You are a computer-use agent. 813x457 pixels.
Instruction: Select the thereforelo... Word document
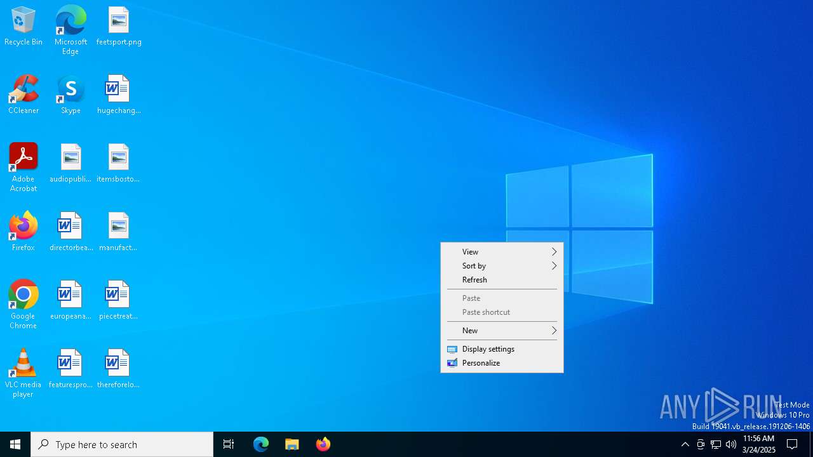tap(119, 369)
